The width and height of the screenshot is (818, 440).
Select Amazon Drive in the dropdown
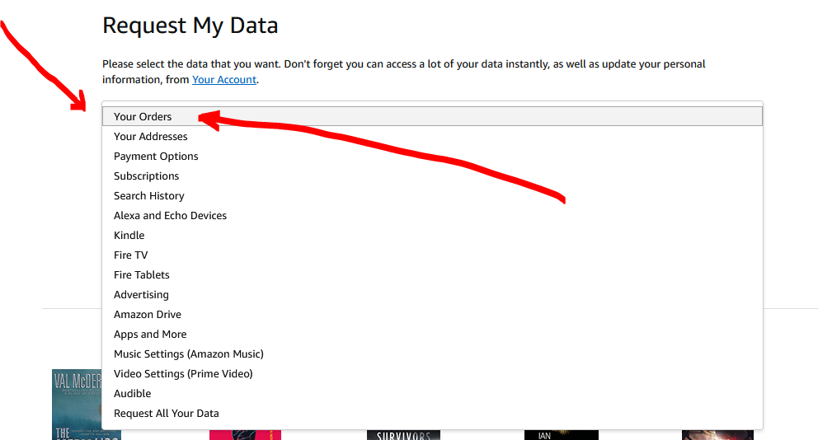click(x=148, y=315)
